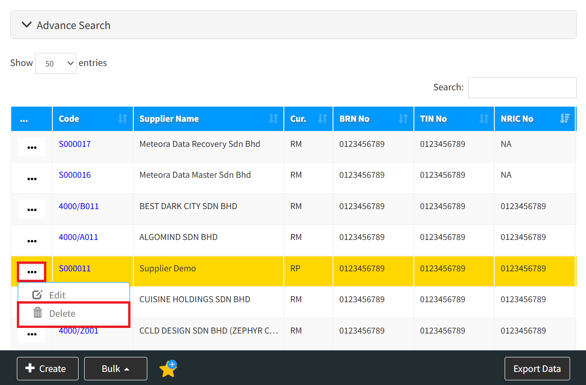Viewport: 586px width, 385px height.
Task: Choose Delete from the row context menu
Action: (62, 313)
